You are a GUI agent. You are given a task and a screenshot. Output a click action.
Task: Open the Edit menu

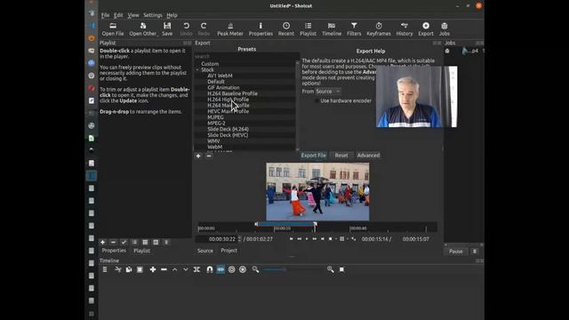point(118,15)
